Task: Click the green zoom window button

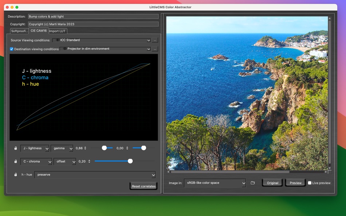Action: 17,7
